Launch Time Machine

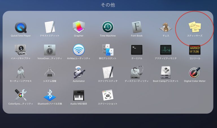click(x=108, y=27)
